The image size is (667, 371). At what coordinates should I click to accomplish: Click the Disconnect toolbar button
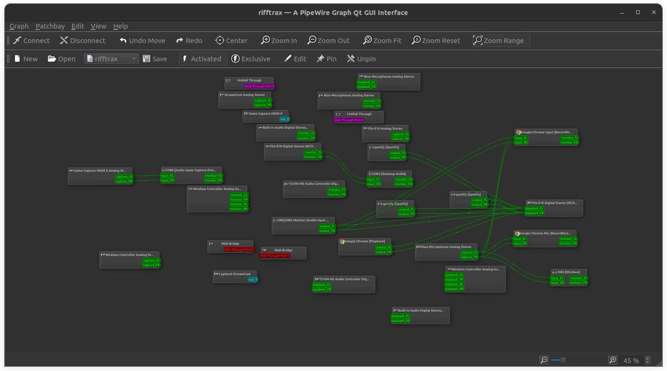(82, 41)
